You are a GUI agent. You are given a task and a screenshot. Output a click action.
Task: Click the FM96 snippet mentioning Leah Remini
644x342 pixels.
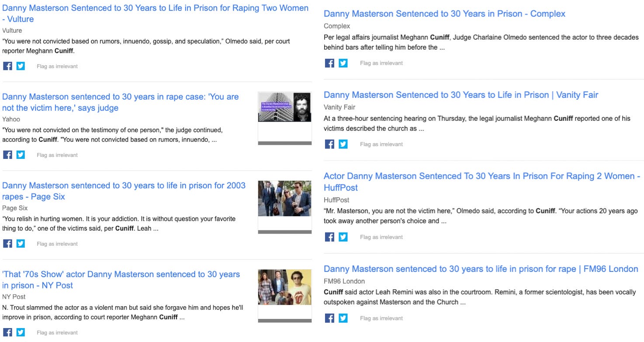(480, 297)
